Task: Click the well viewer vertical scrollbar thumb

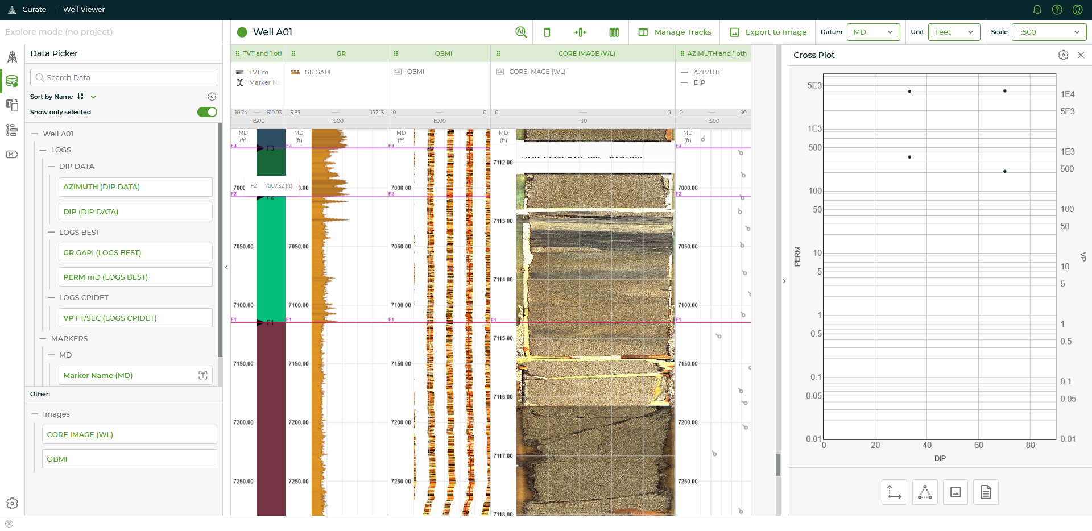Action: pos(778,465)
